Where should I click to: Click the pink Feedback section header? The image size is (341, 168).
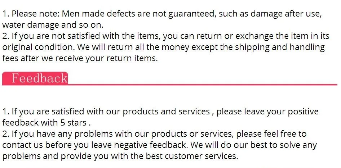click(35, 78)
